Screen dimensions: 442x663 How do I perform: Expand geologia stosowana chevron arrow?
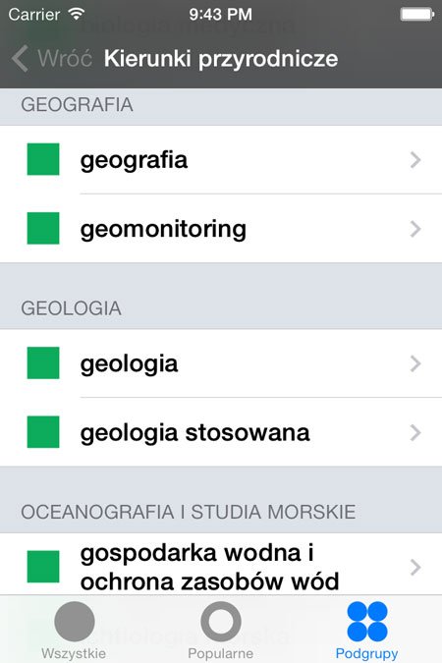415,432
